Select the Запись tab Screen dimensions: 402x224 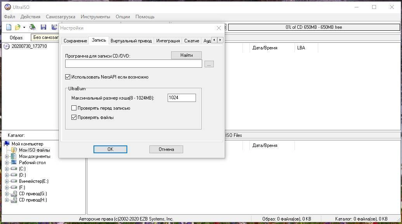[x=99, y=40]
